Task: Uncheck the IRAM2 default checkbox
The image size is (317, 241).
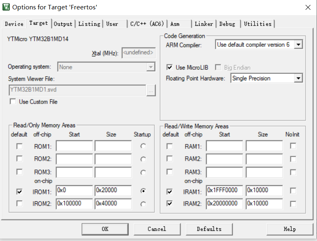Action: point(170,203)
